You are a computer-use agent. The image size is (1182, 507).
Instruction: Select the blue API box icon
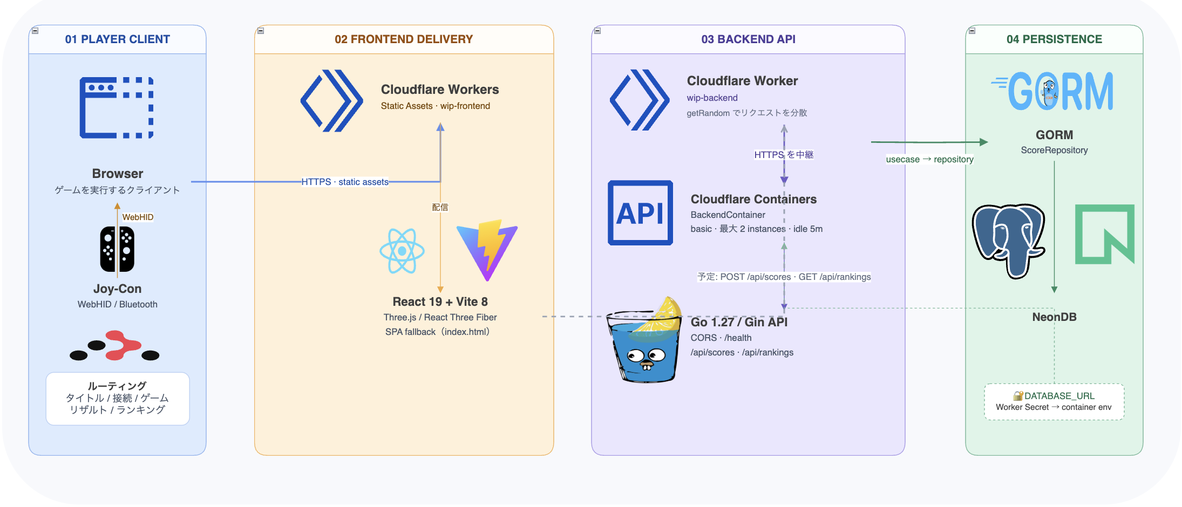(641, 213)
